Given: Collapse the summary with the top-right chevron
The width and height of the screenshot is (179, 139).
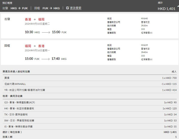Looking at the screenshot, I should pyautogui.click(x=178, y=7).
